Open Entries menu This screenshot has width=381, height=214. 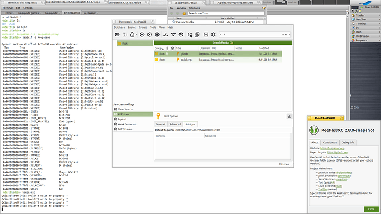coord(132,28)
